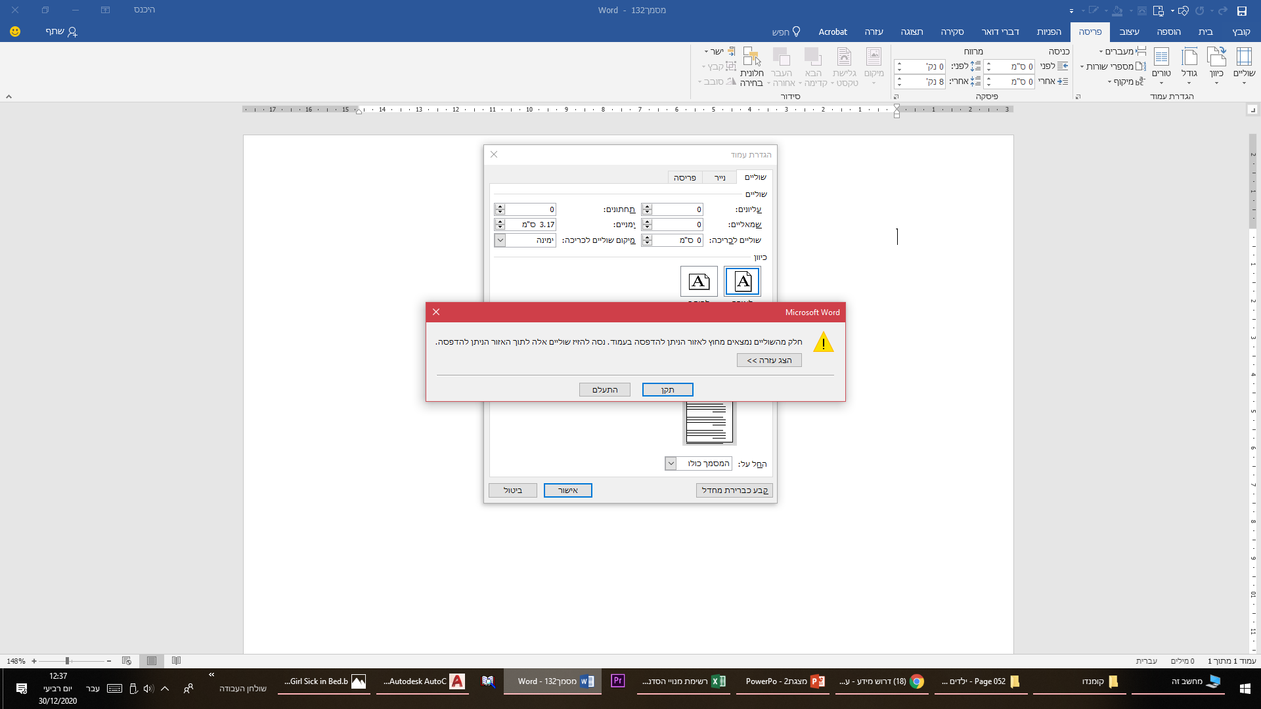Click the zoom slider handle in status bar
This screenshot has height=709, width=1261.
click(67, 661)
